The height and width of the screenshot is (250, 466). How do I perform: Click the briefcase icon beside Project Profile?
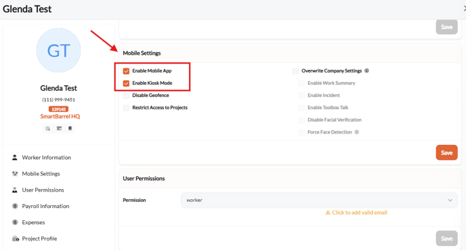[x=16, y=238]
